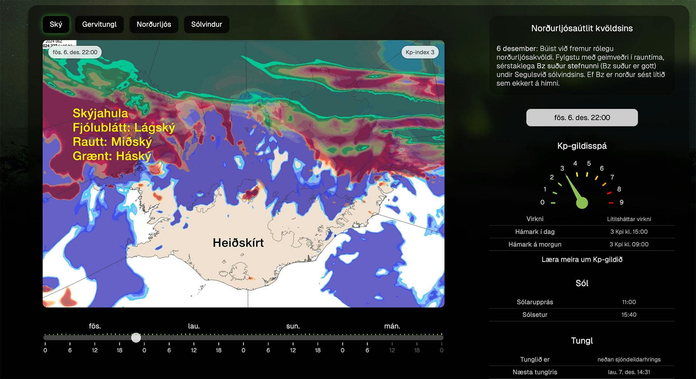The width and height of the screenshot is (696, 379).
Task: Click gauge number 9 label
Action: point(621,202)
